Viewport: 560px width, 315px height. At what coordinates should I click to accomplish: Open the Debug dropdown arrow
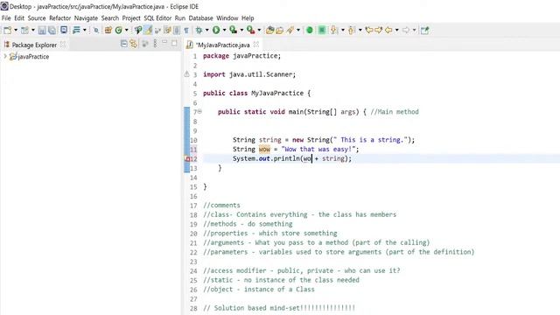206,31
